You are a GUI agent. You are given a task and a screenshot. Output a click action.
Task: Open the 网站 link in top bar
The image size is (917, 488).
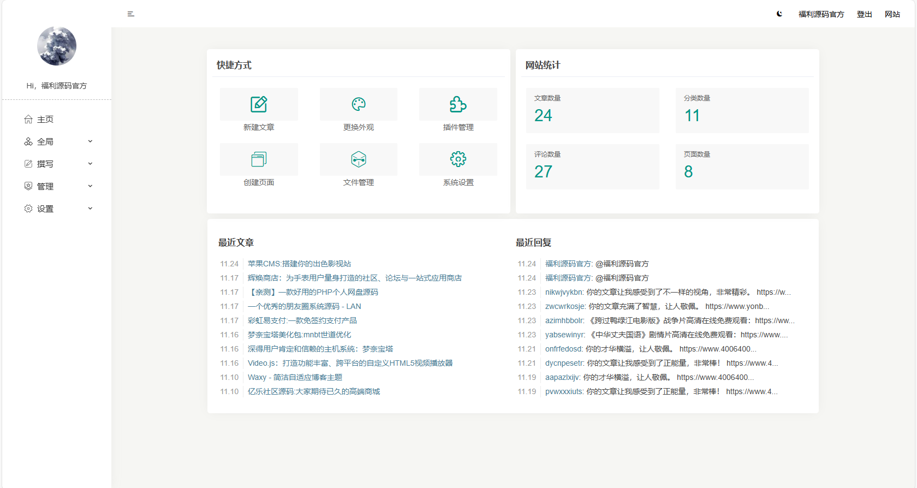click(892, 14)
